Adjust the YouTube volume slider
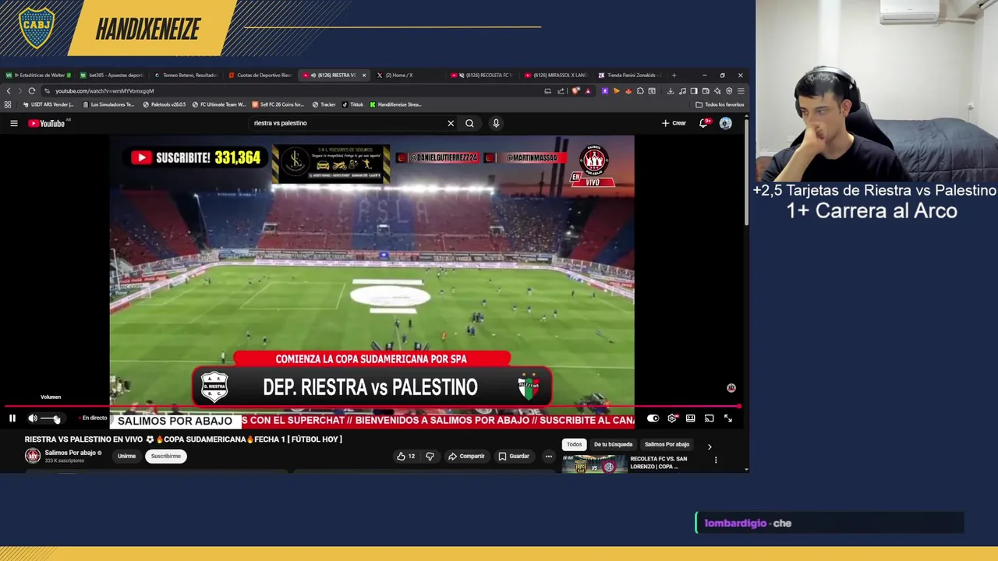Image resolution: width=998 pixels, height=561 pixels. (x=50, y=418)
